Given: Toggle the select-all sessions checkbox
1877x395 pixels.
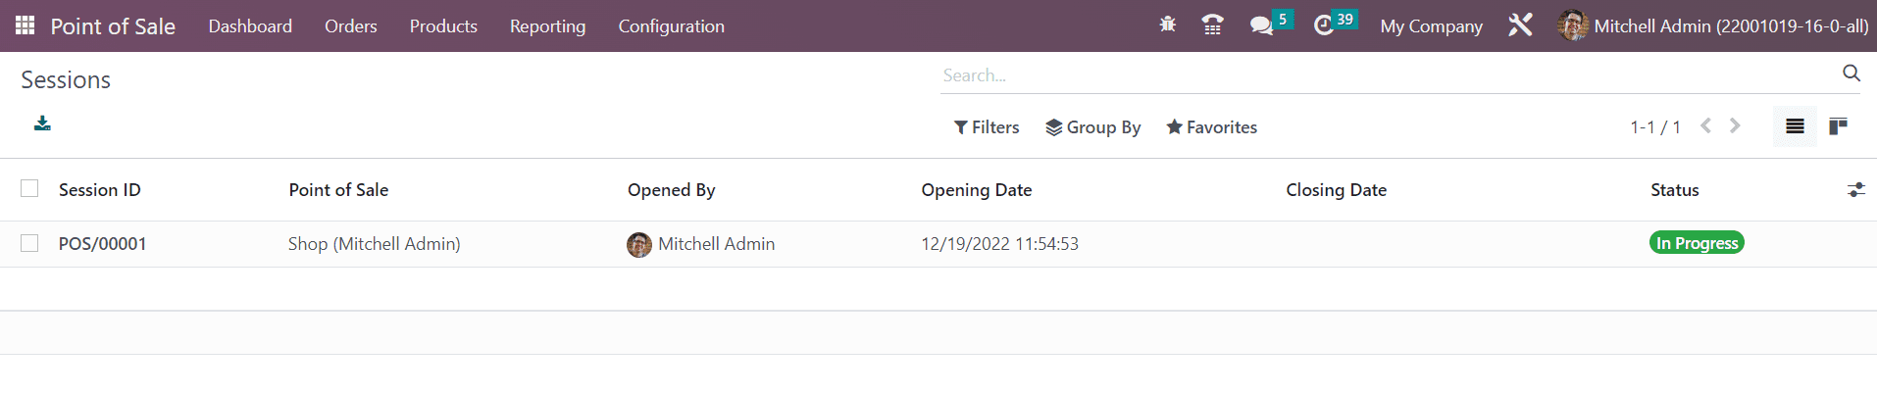Looking at the screenshot, I should tap(29, 188).
